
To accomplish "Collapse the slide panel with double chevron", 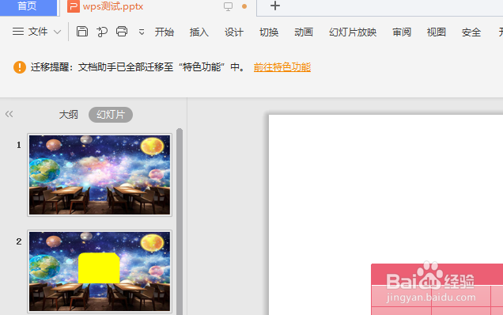I will (9, 114).
